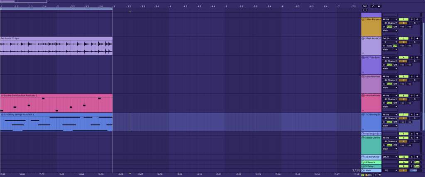This screenshot has width=425, height=177.
Task: Unfold the 8 Dialogue Lea track
Action: pyautogui.click(x=364, y=134)
